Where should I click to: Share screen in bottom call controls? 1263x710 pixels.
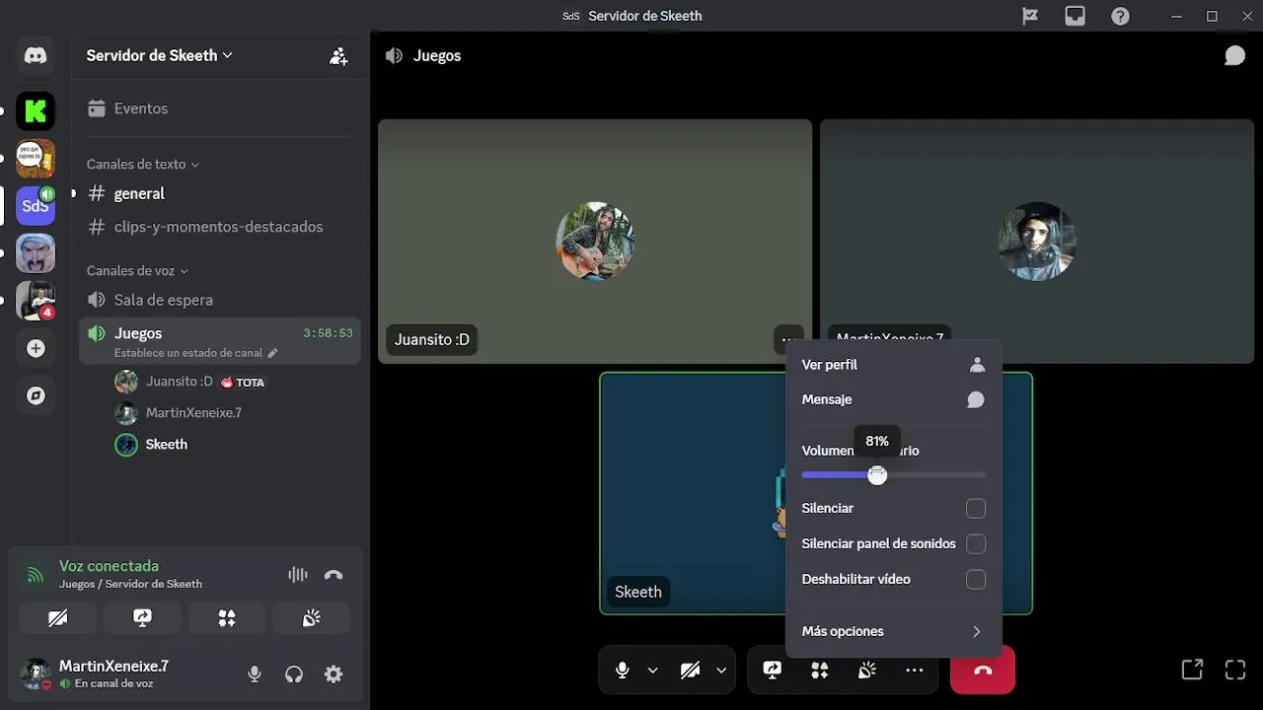coord(773,671)
